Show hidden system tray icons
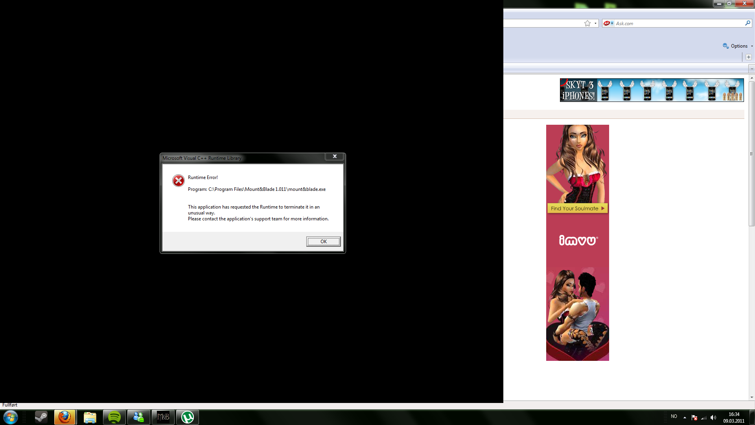The width and height of the screenshot is (755, 425). (685, 418)
